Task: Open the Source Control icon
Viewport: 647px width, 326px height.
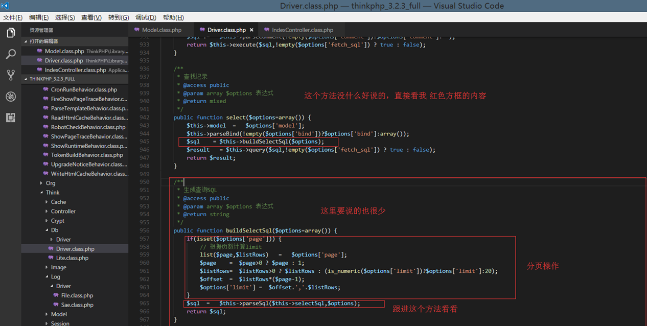Action: (10, 75)
